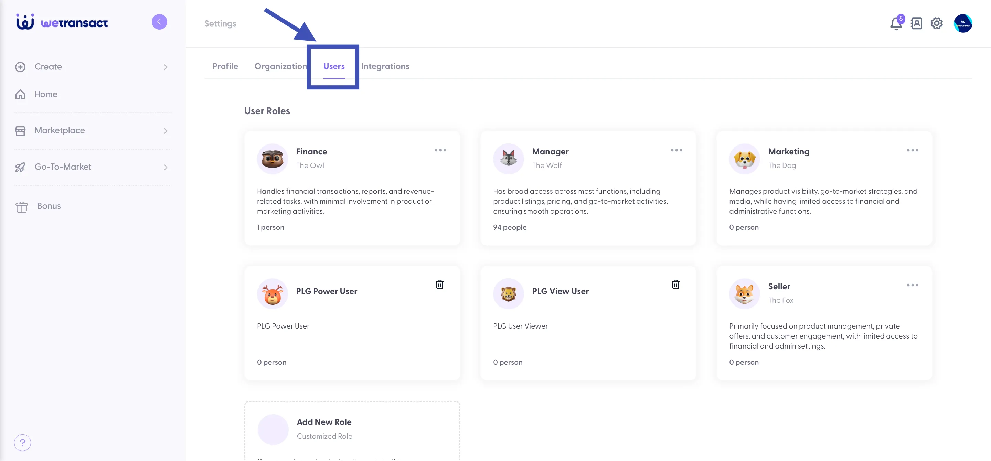Open the user account avatar

coord(963,23)
